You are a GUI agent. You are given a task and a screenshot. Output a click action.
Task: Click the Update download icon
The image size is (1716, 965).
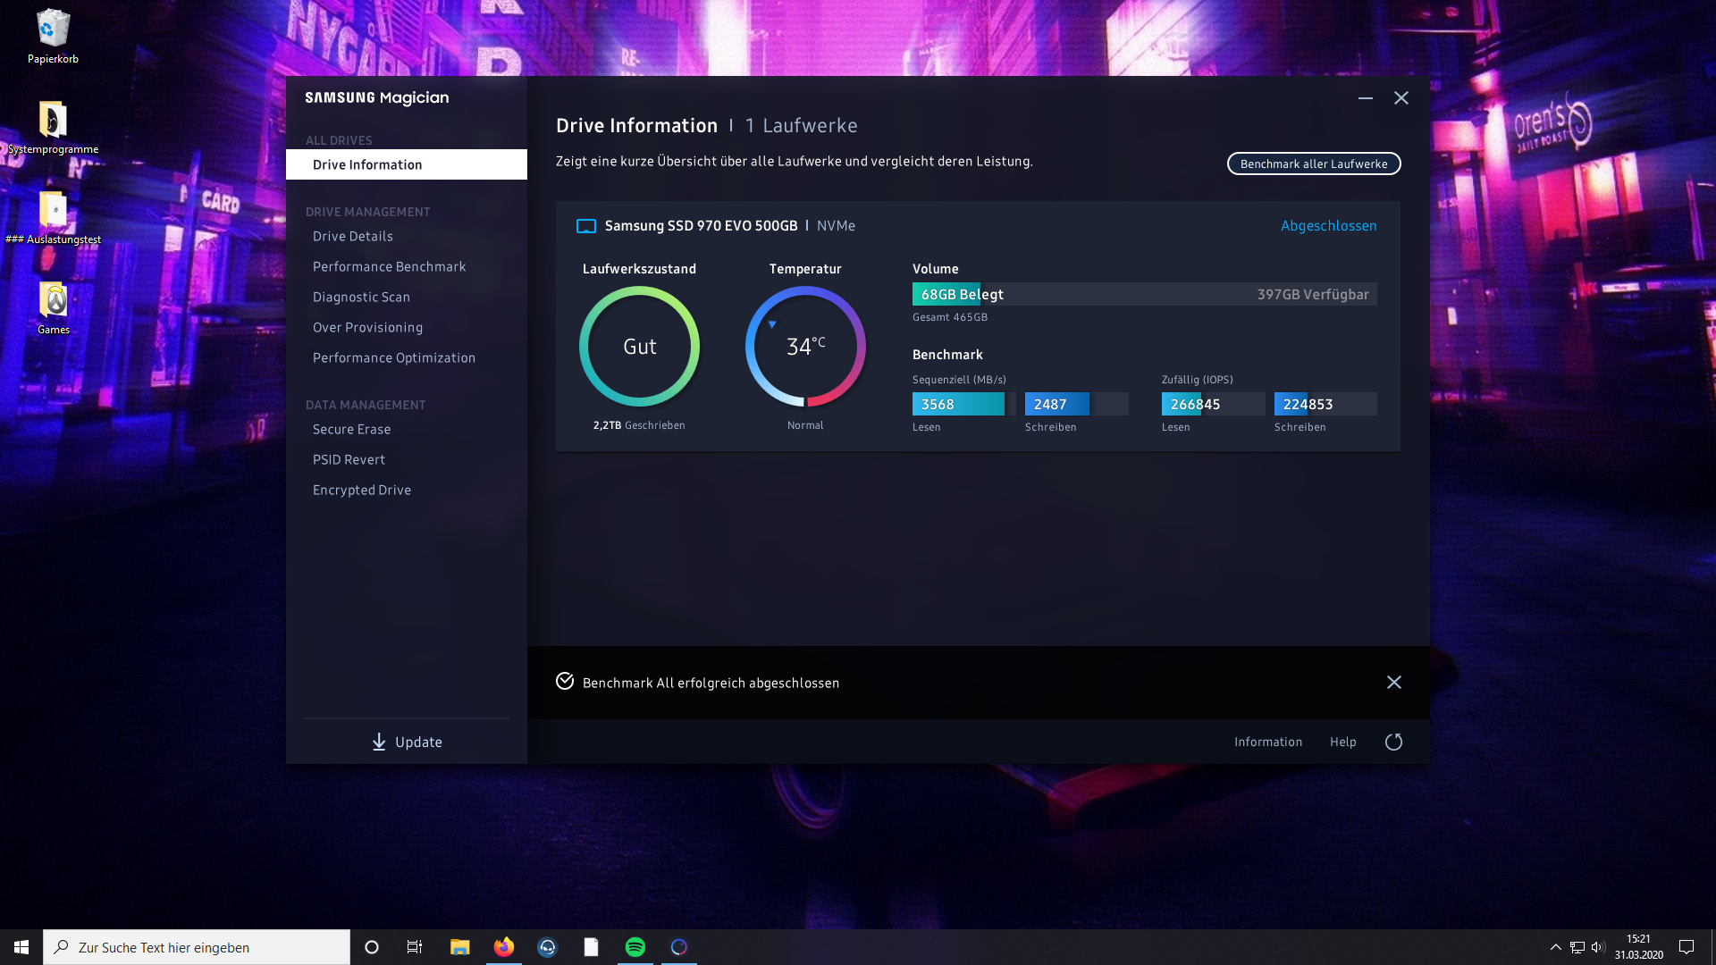(x=379, y=742)
